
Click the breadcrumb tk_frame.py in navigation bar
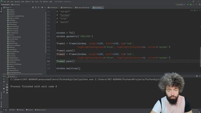point(15,5)
